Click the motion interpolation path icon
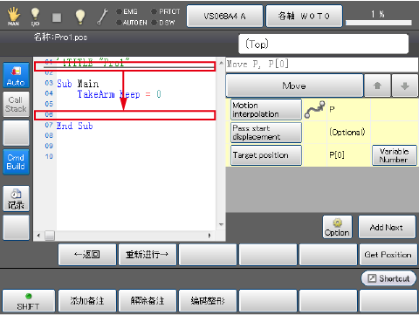419x315 pixels. 314,109
